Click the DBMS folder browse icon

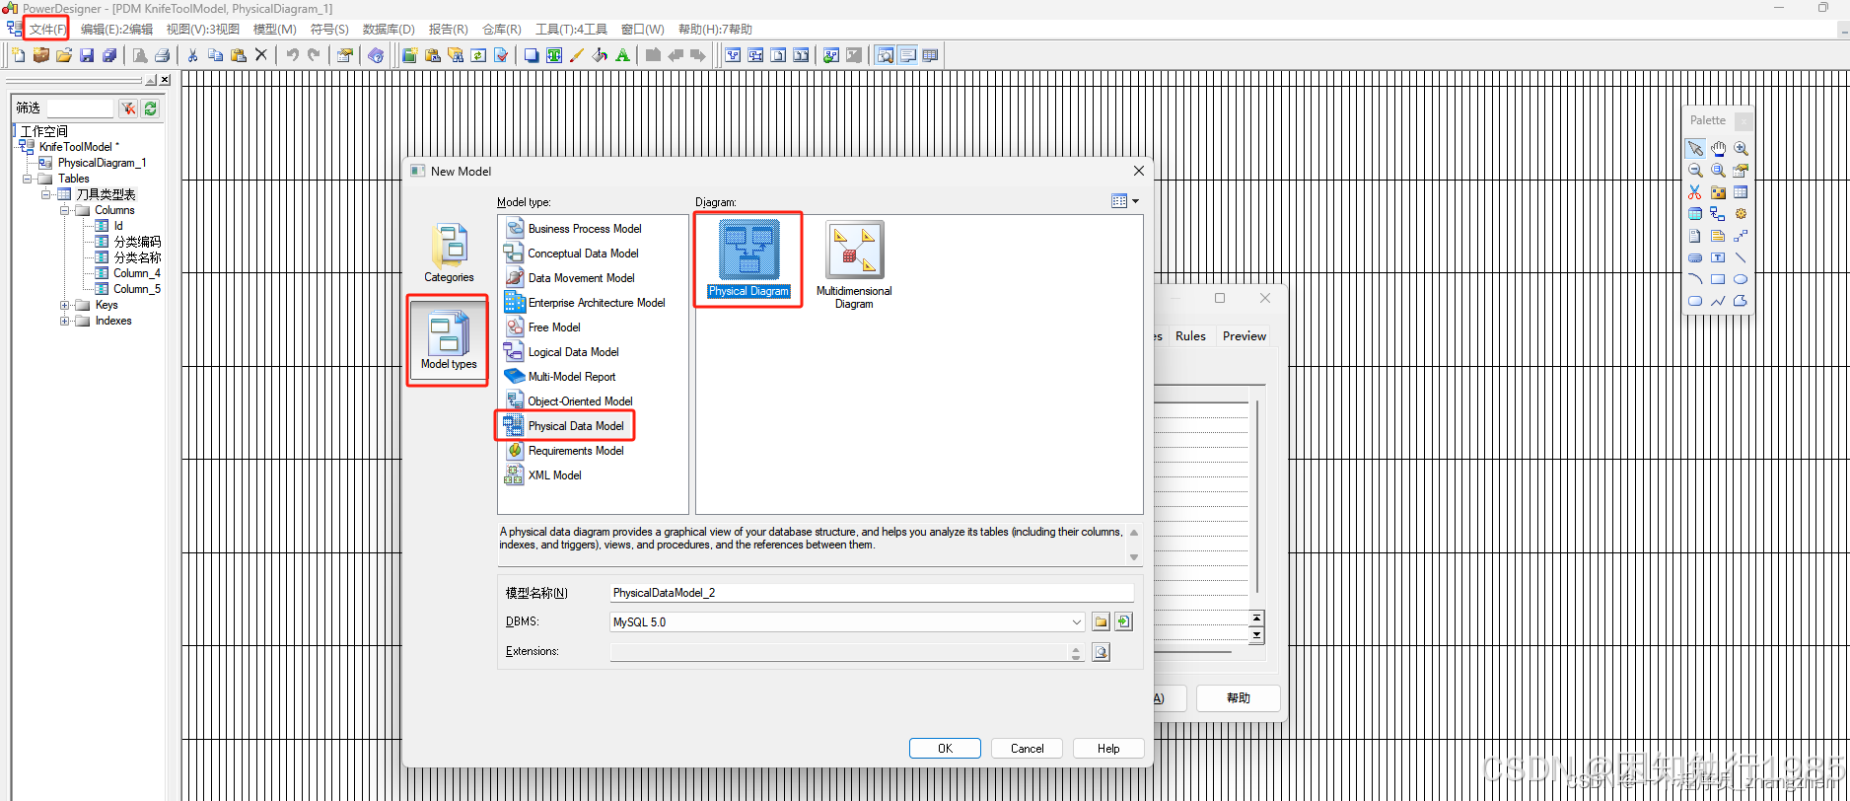(x=1101, y=621)
